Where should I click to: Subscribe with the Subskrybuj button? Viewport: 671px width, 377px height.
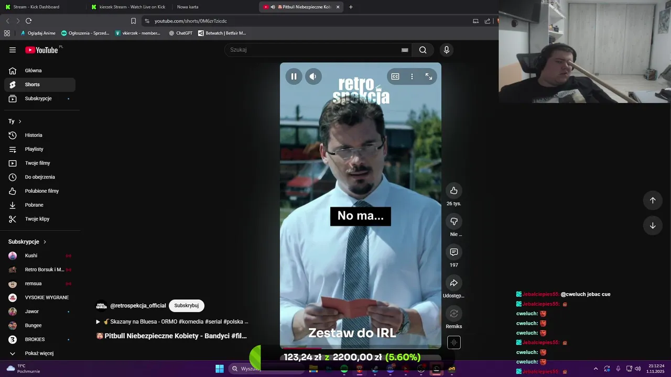pos(187,306)
